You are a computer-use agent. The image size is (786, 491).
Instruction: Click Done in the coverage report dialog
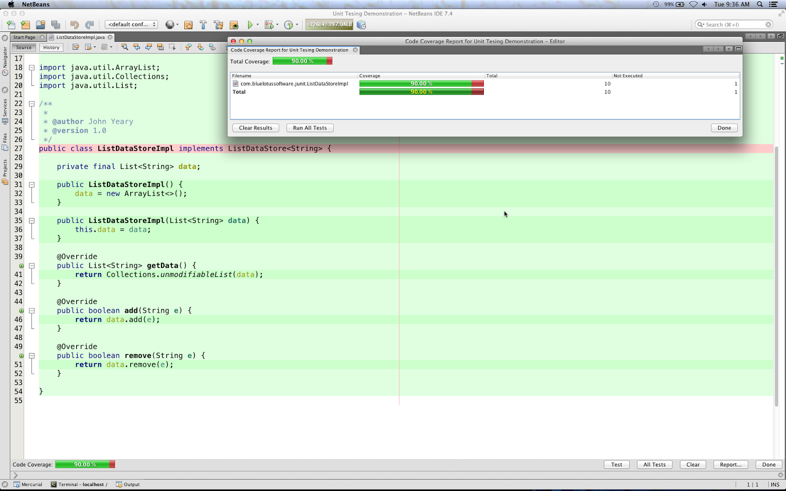pos(724,128)
